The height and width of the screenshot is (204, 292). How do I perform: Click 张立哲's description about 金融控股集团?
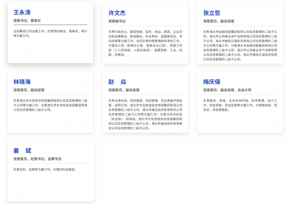pyautogui.click(x=240, y=45)
